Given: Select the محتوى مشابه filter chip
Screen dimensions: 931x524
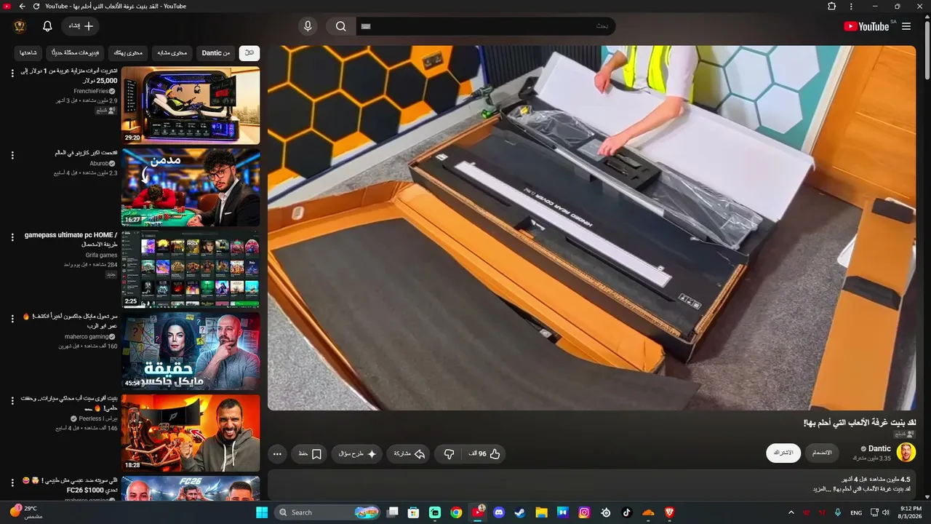Looking at the screenshot, I should [x=173, y=52].
